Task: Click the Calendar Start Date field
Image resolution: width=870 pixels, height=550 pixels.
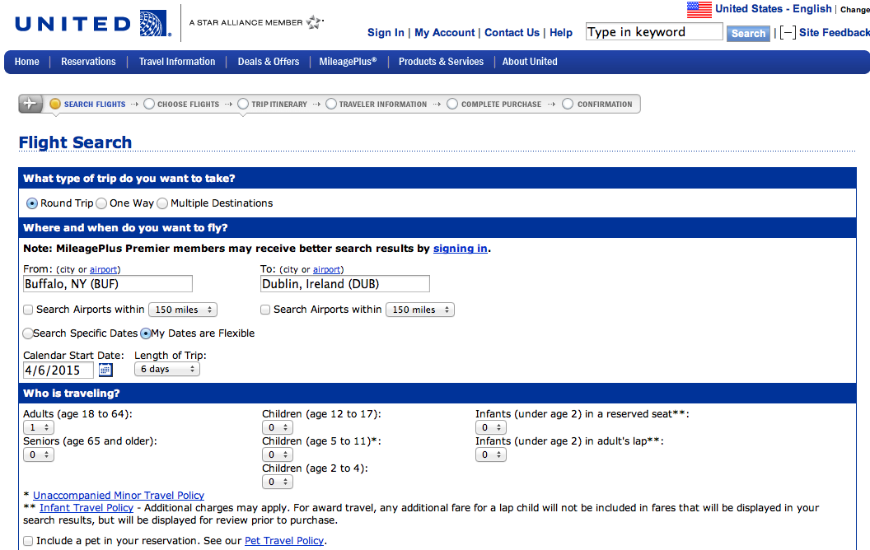Action: 58,370
